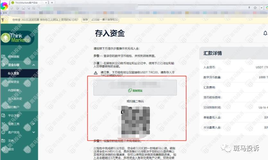Image resolution: width=268 pixels, height=160 pixels.
Task: Open a new browser tab with plus
Action: pos(52,3)
